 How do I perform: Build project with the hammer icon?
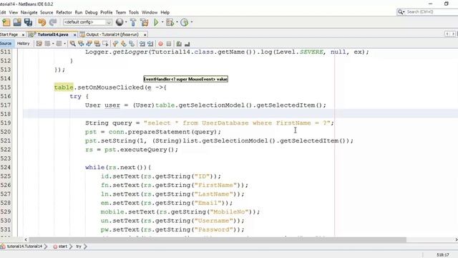pyautogui.click(x=133, y=22)
